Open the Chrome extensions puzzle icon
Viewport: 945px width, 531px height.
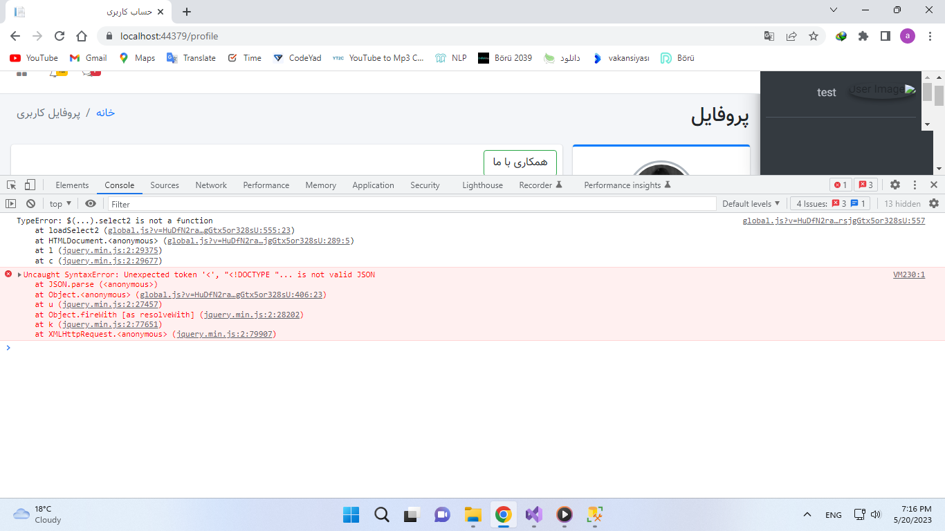[x=863, y=36]
